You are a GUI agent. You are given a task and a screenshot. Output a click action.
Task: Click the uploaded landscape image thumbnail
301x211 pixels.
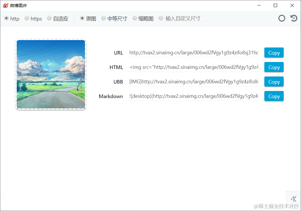pyautogui.click(x=51, y=74)
